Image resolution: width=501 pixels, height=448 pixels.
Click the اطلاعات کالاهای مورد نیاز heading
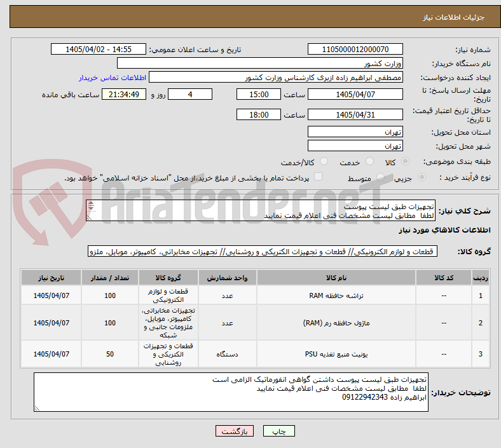pyautogui.click(x=444, y=230)
